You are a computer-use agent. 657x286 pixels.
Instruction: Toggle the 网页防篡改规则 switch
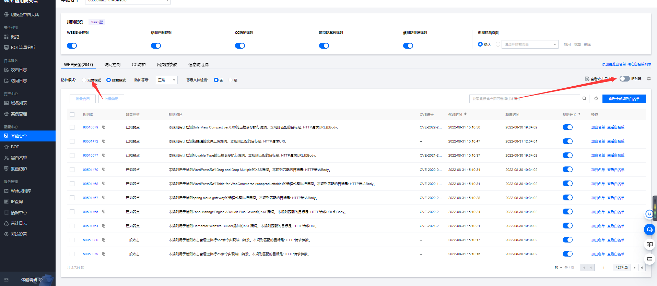tap(324, 46)
